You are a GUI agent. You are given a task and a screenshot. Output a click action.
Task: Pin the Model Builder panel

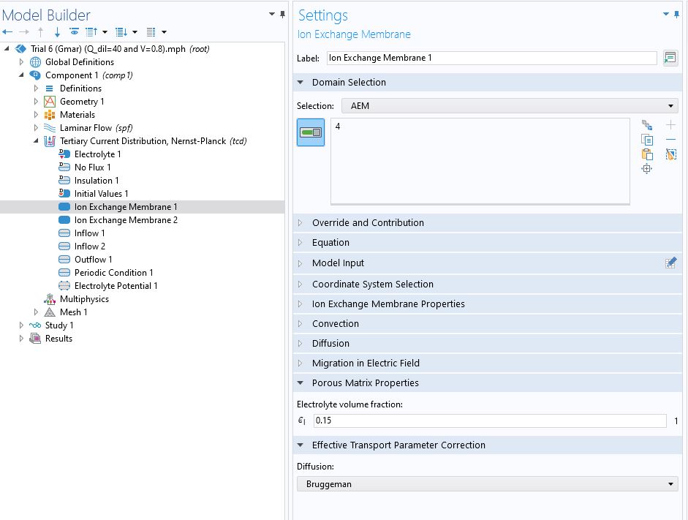tap(282, 14)
